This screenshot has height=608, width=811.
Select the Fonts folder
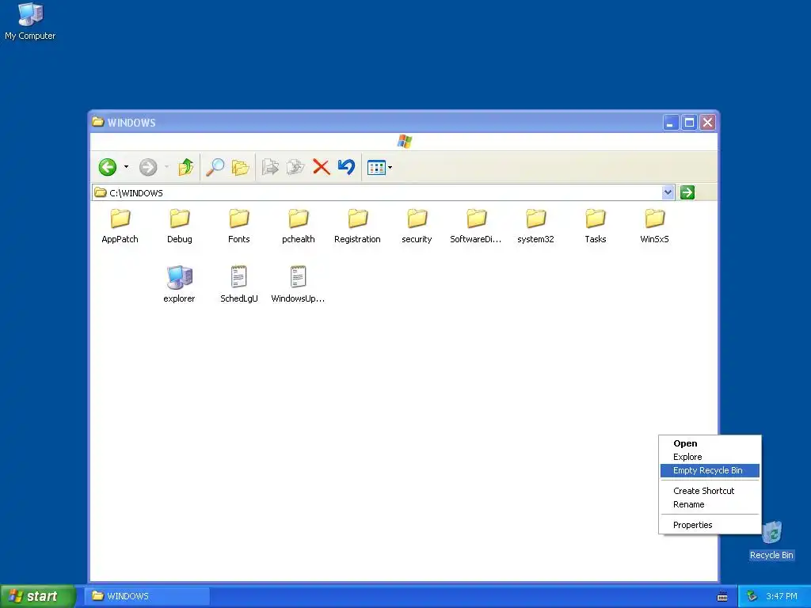click(x=239, y=226)
